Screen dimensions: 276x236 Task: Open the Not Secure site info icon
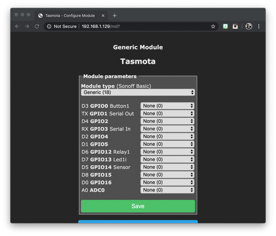point(49,26)
